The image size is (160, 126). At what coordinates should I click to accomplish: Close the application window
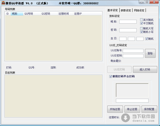pyautogui.click(x=154, y=2)
